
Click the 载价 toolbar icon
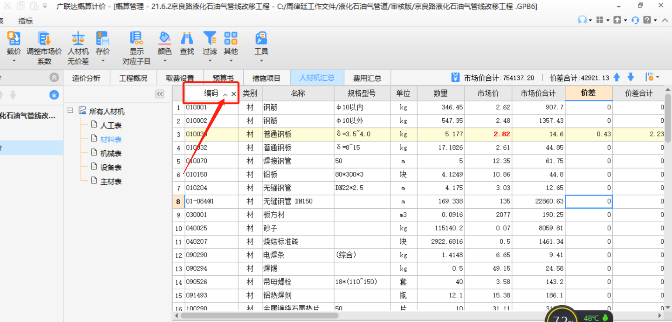(14, 38)
